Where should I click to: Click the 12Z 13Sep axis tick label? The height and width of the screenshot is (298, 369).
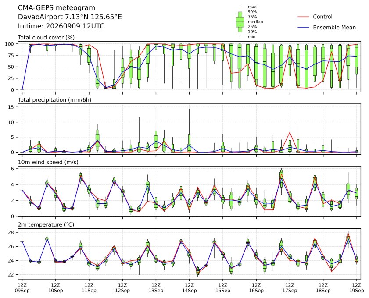[x=156, y=288]
